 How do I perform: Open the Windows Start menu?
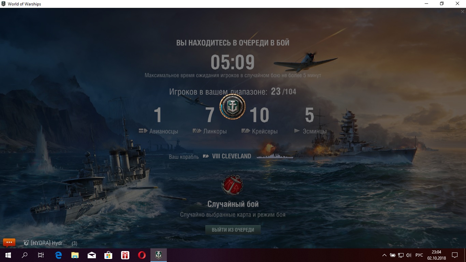click(x=8, y=255)
